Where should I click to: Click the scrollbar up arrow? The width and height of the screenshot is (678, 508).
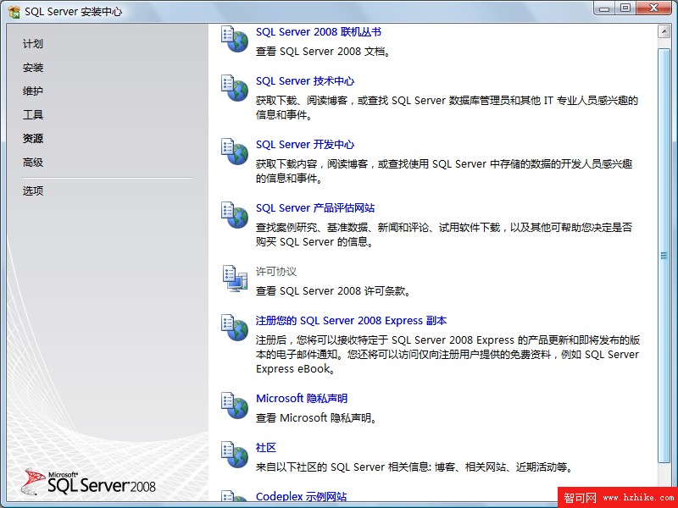[664, 31]
